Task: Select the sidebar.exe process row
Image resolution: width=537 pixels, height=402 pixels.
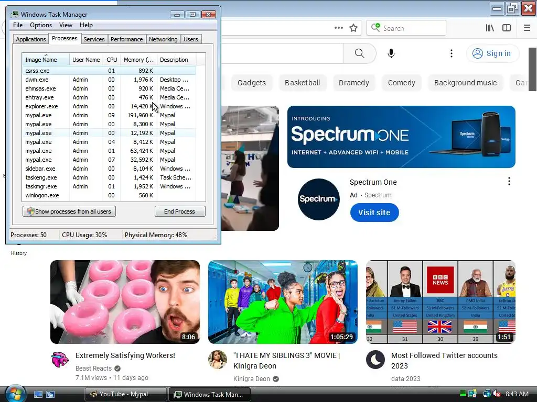Action: pos(109,169)
